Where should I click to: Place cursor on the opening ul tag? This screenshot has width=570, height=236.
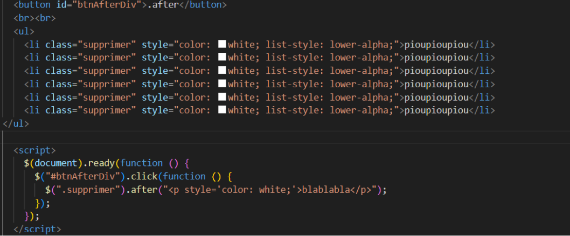(24, 31)
